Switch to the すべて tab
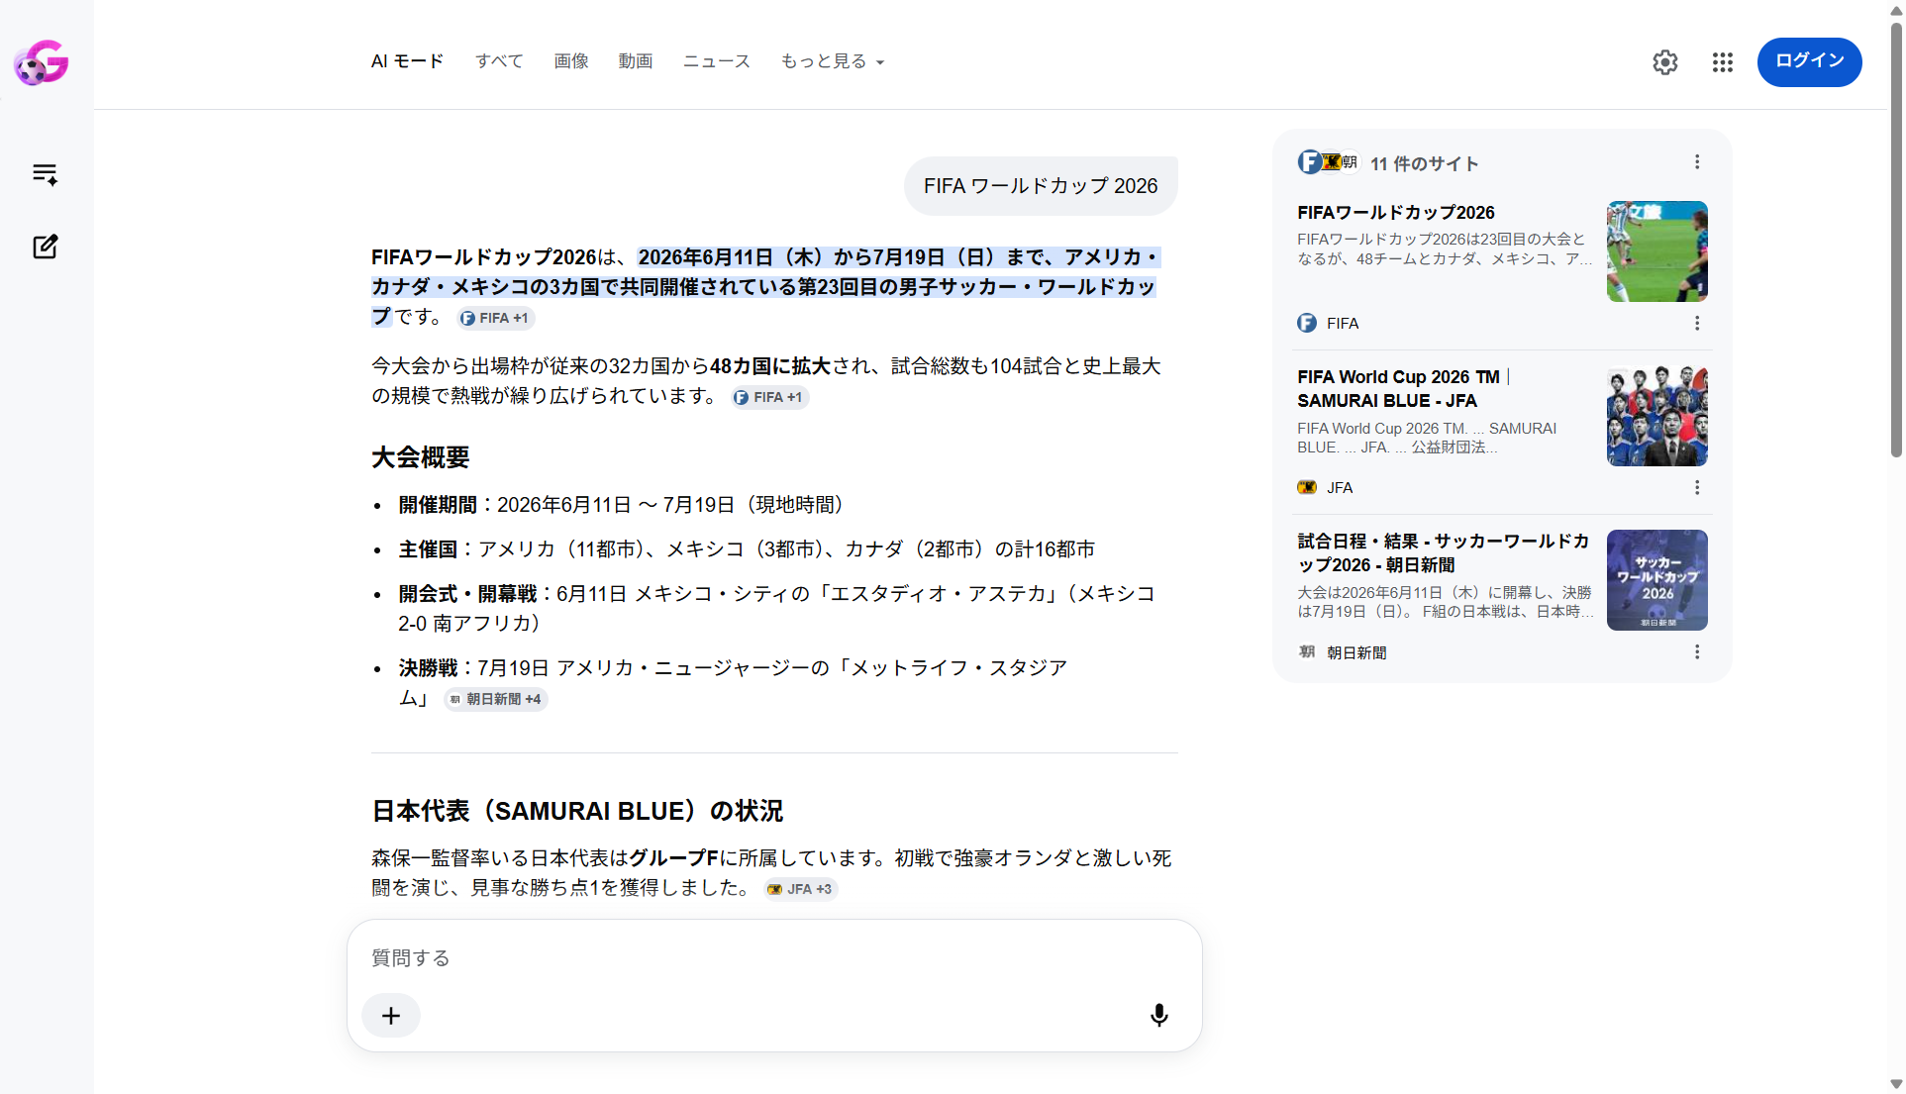Image resolution: width=1906 pixels, height=1094 pixels. [x=499, y=61]
